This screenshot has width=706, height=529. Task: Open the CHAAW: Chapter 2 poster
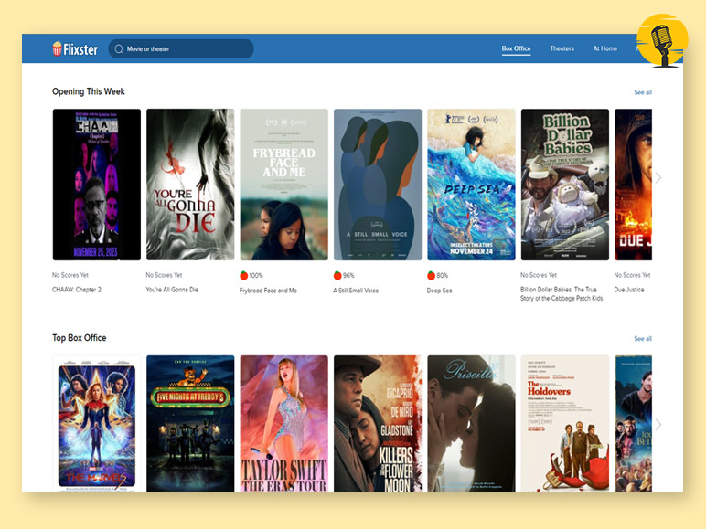point(97,185)
